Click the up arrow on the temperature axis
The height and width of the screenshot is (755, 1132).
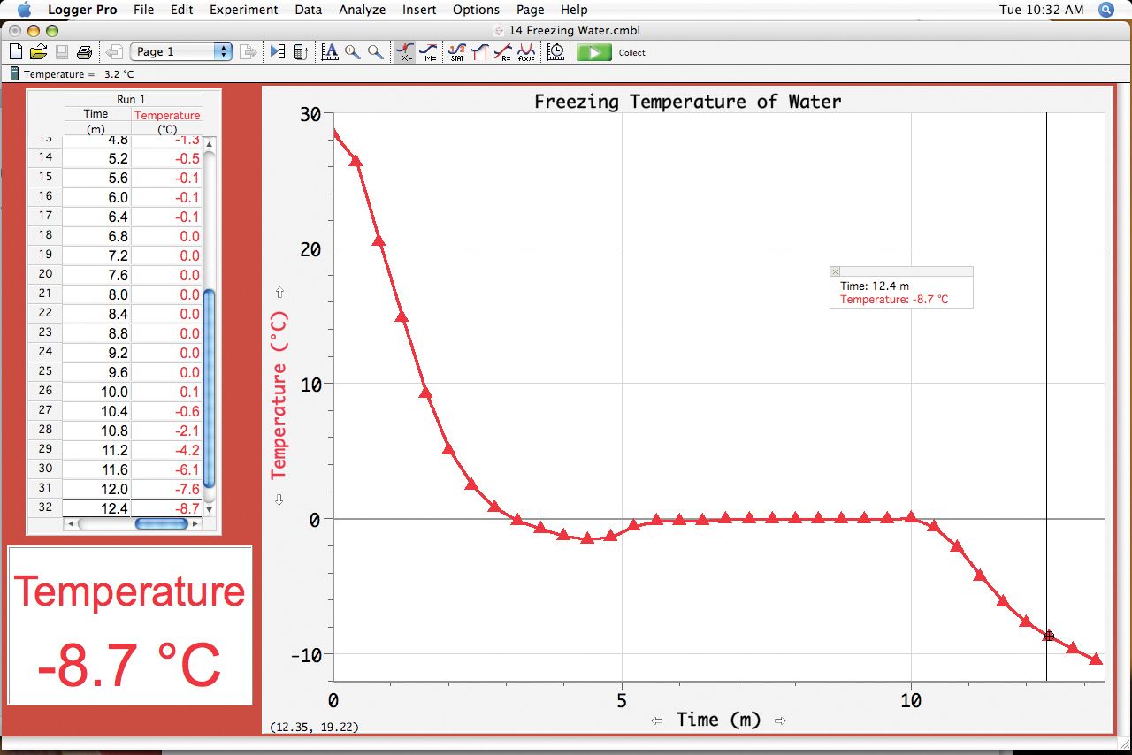pos(279,292)
